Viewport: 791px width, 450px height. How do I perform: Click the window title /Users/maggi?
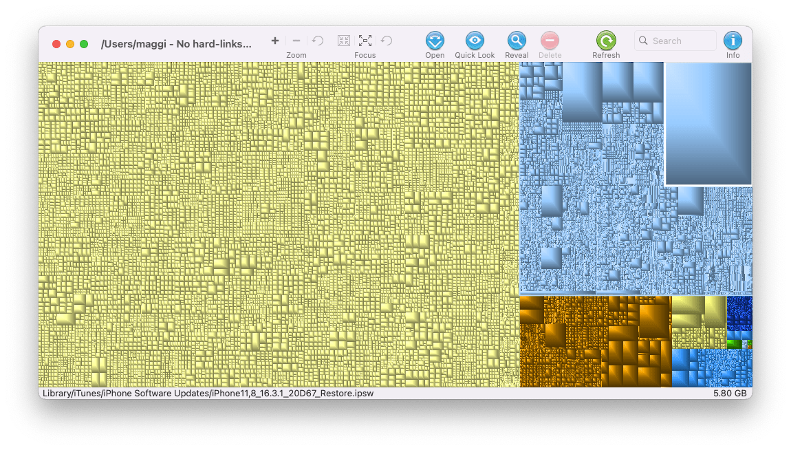[176, 44]
